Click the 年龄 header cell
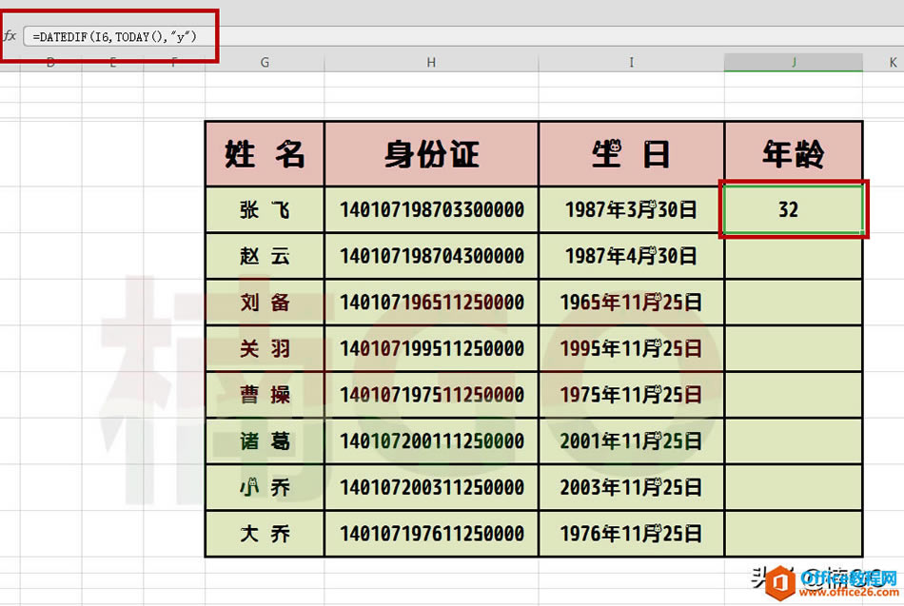This screenshot has height=606, width=904. tap(794, 154)
